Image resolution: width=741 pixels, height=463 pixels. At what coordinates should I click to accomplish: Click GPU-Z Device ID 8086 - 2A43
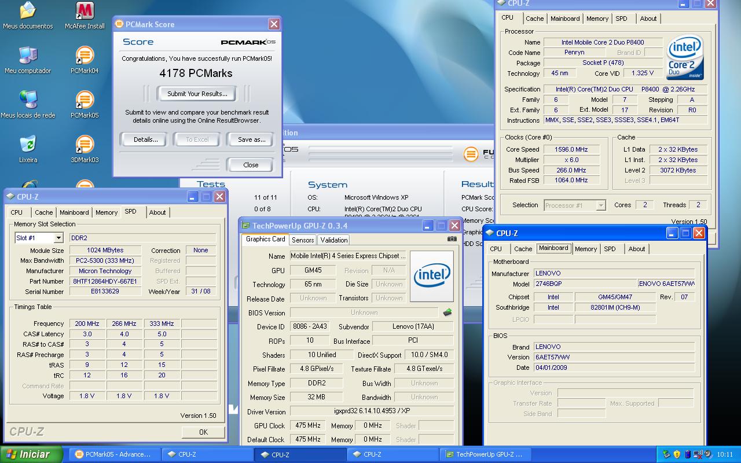309,326
